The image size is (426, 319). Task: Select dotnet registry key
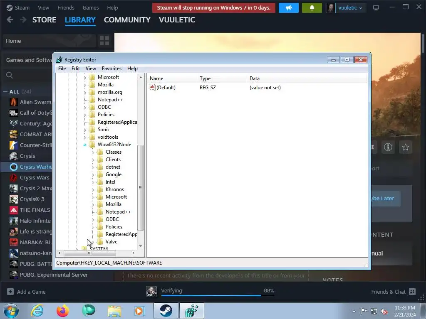click(113, 167)
